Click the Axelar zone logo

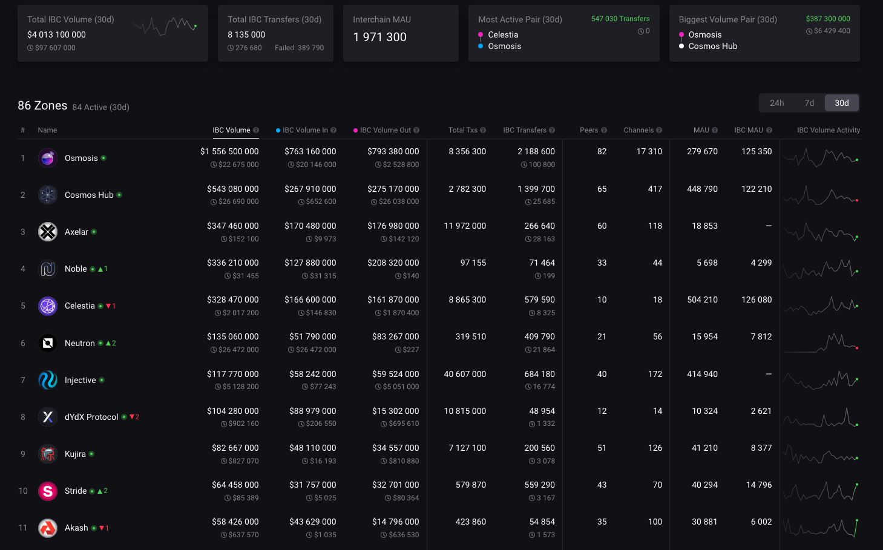[x=48, y=232]
